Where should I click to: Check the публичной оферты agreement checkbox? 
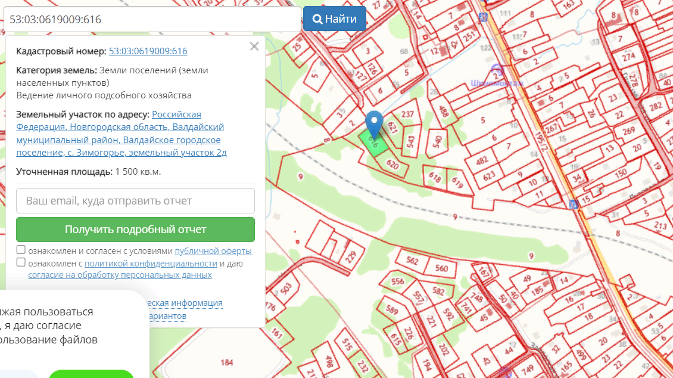[x=21, y=250]
